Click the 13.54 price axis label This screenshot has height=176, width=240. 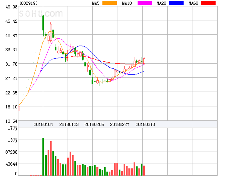[x=12, y=121]
